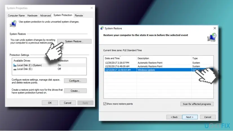The height and width of the screenshot is (131, 233).
Task: Click the System Restore wizard computer icon
Action: [212, 37]
